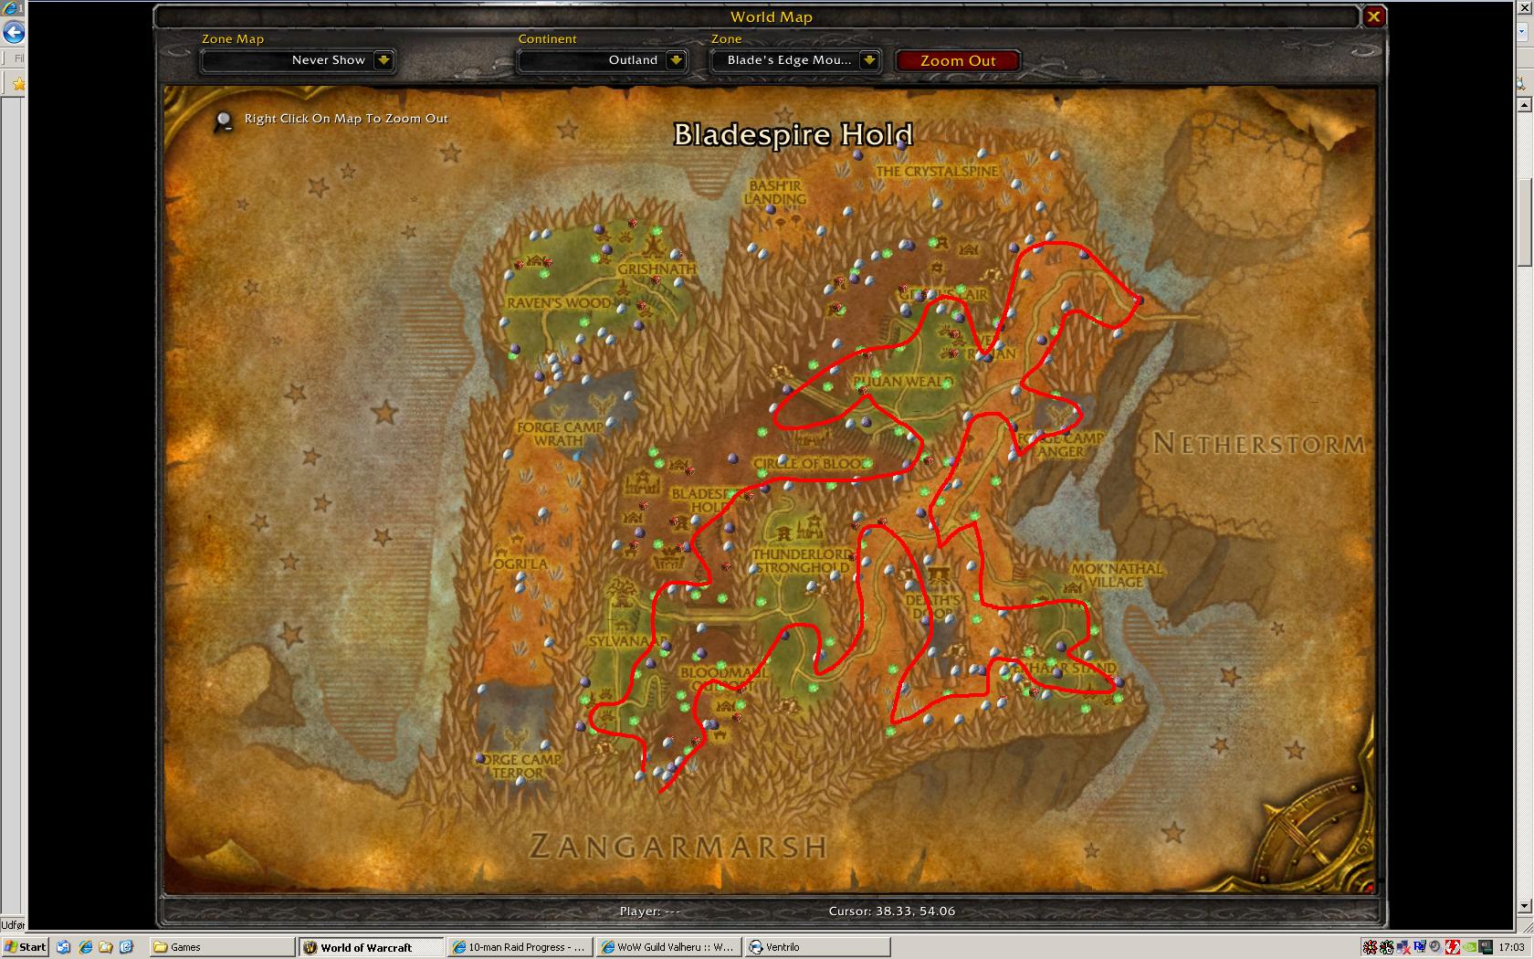This screenshot has height=959, width=1534.
Task: Switch to Ventrilo taskbar button
Action: (817, 947)
